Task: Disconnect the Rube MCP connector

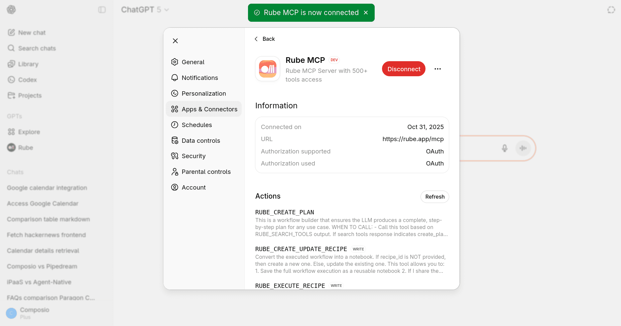Action: pyautogui.click(x=404, y=69)
